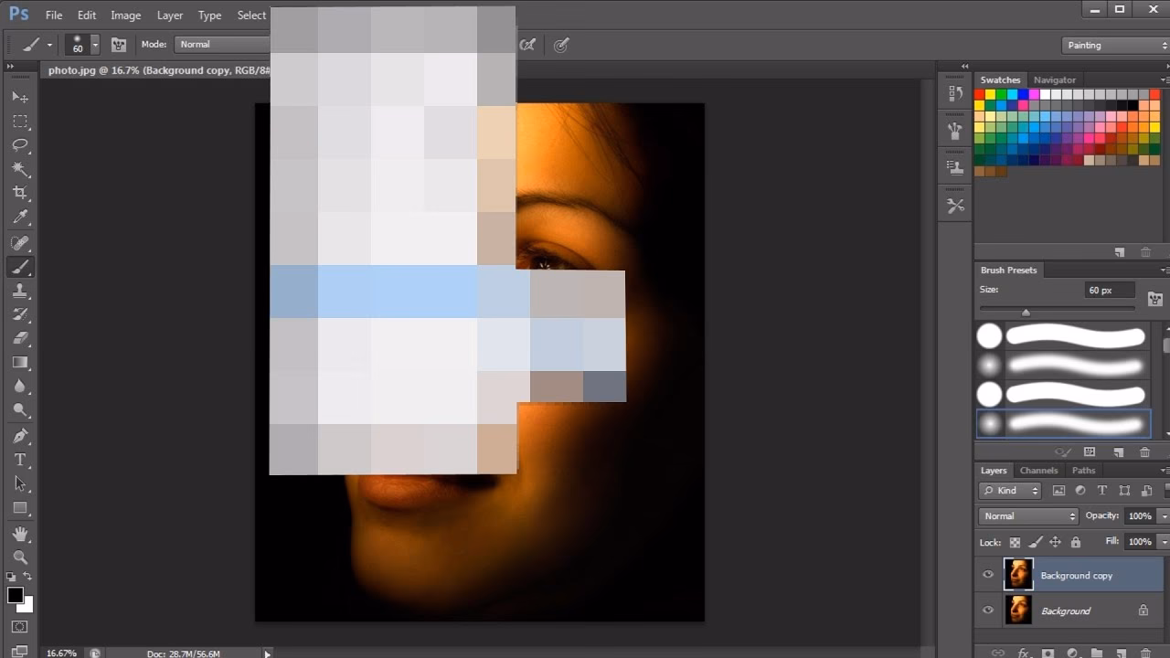This screenshot has height=658, width=1170.
Task: Select the Clone Stamp tool
Action: click(20, 291)
